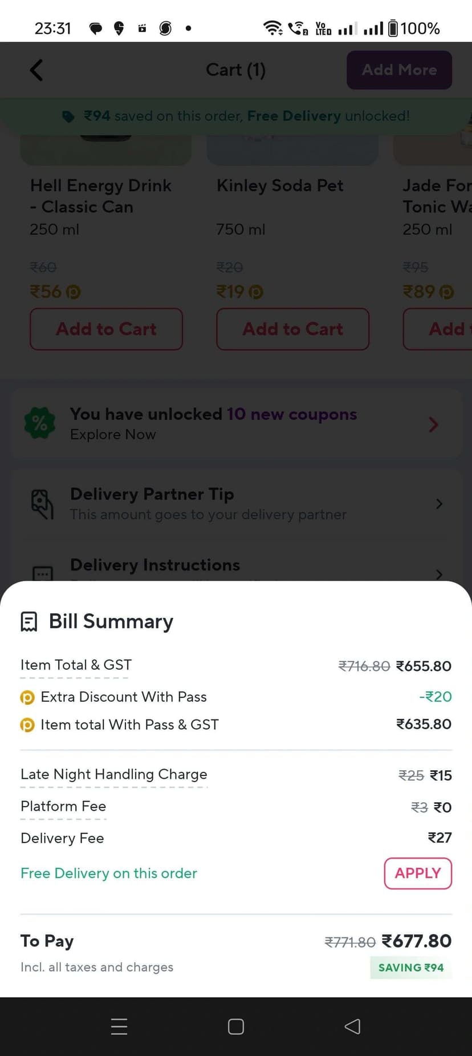472x1056 pixels.
Task: Tap the savings tag icon in green banner
Action: pos(68,116)
